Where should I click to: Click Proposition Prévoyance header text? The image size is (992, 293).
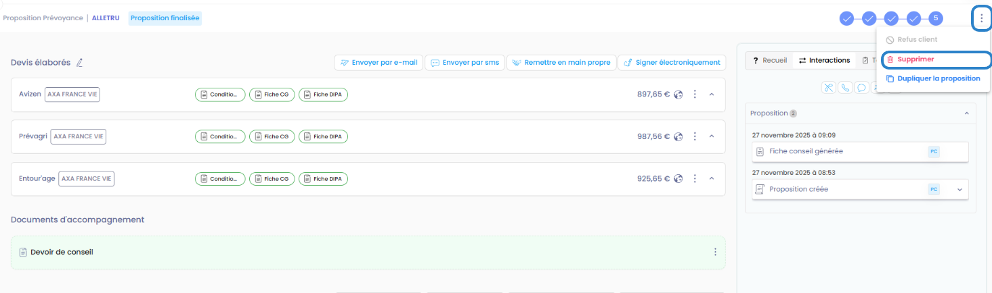click(x=42, y=18)
